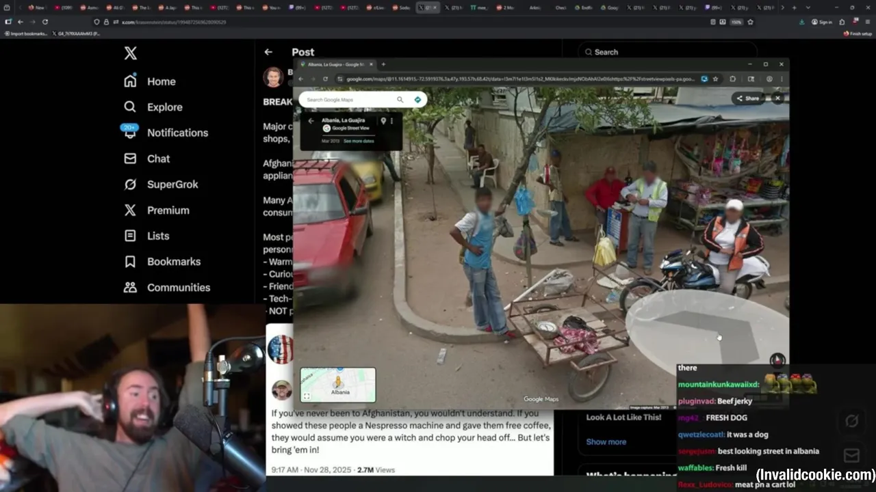Open Premium in the X sidebar
Viewport: 876px width, 492px height.
[x=157, y=210]
